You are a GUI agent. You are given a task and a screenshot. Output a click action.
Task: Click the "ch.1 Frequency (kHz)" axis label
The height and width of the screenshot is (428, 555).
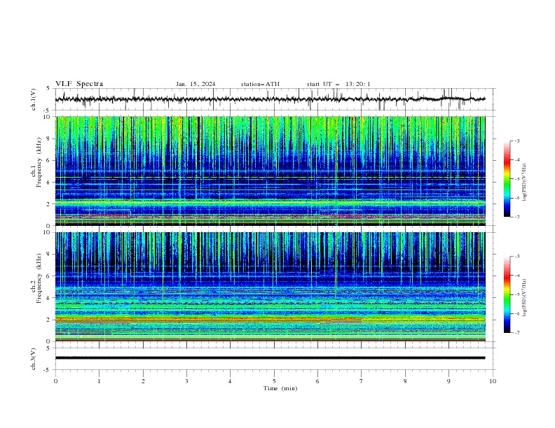(36, 162)
